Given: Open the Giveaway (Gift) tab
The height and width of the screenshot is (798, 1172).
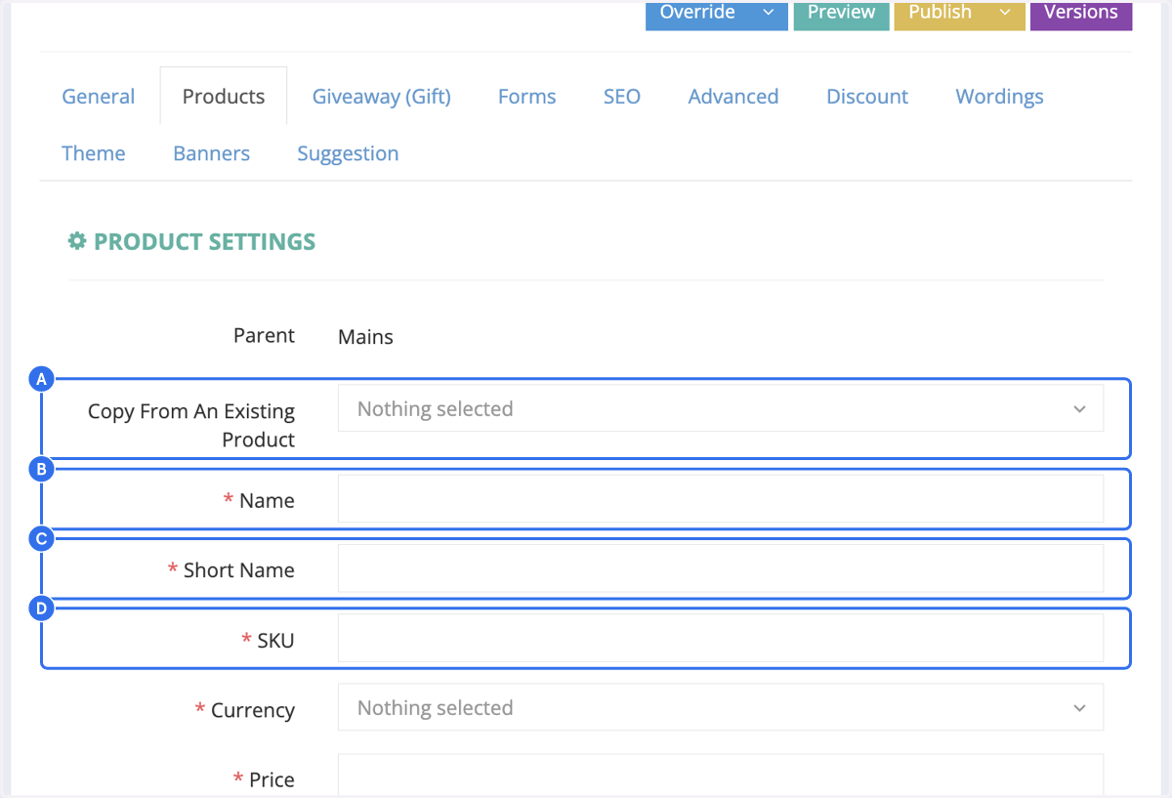Looking at the screenshot, I should [382, 97].
